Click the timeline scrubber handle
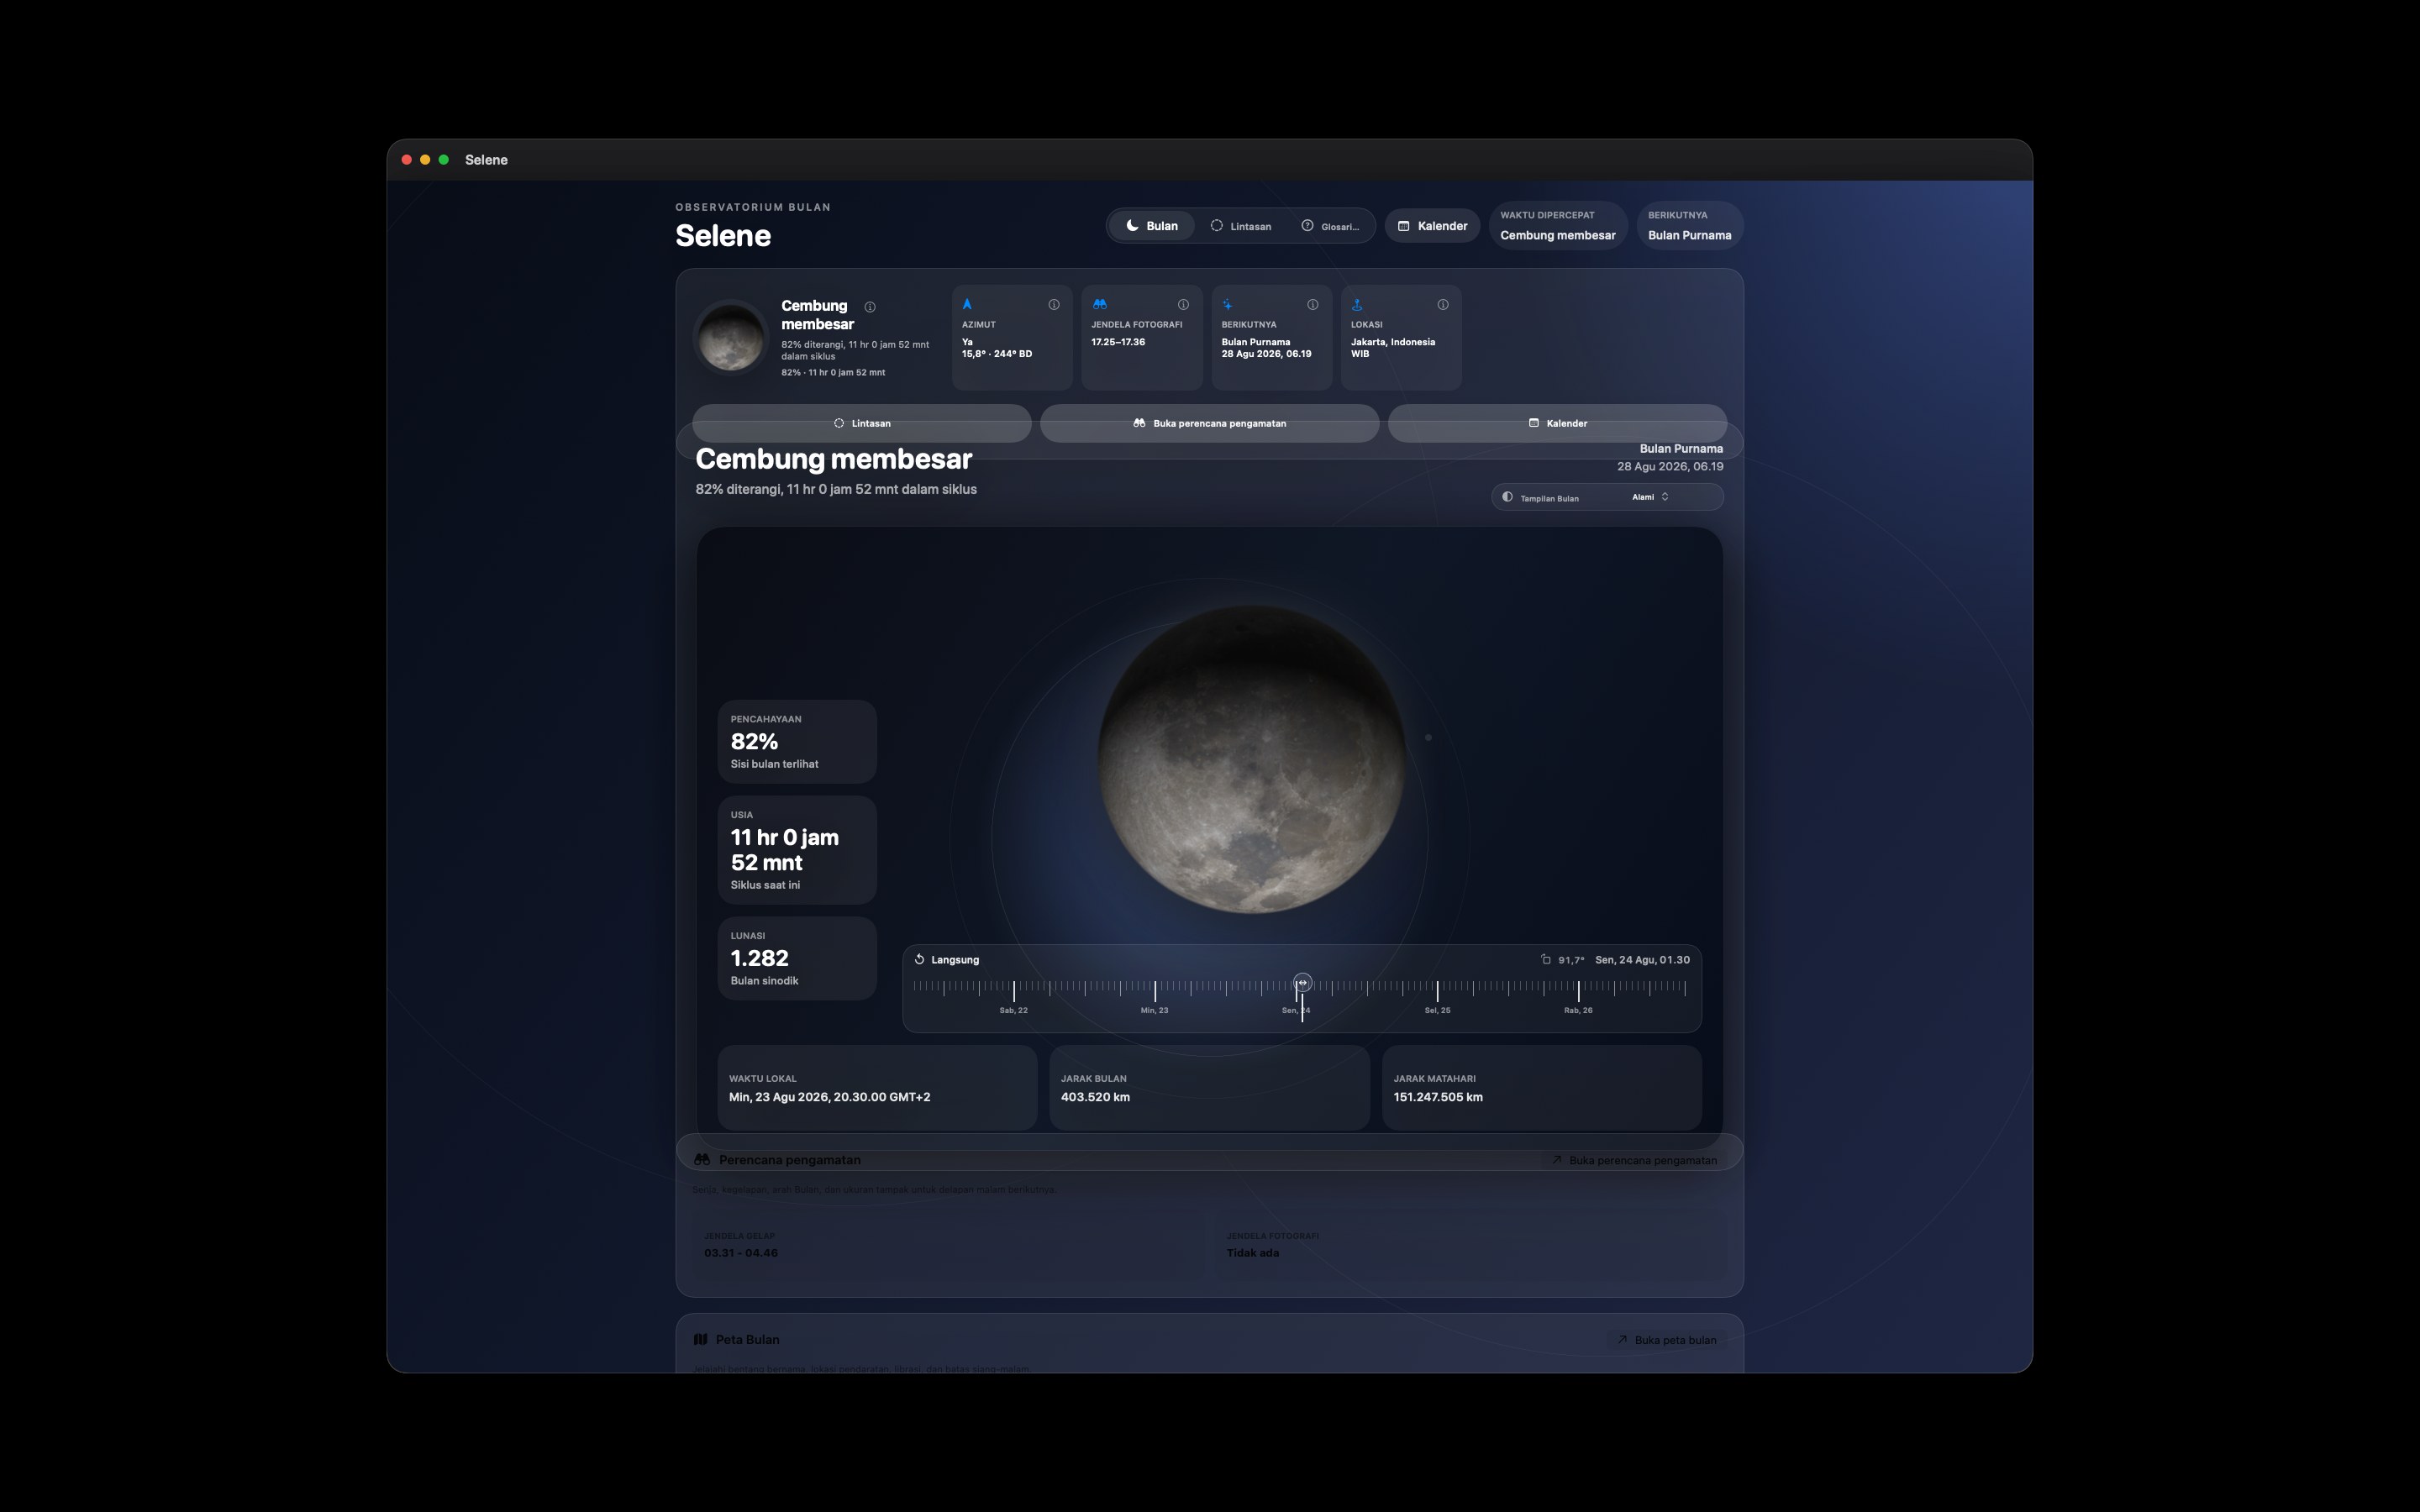This screenshot has height=1512, width=2420. tap(1302, 983)
